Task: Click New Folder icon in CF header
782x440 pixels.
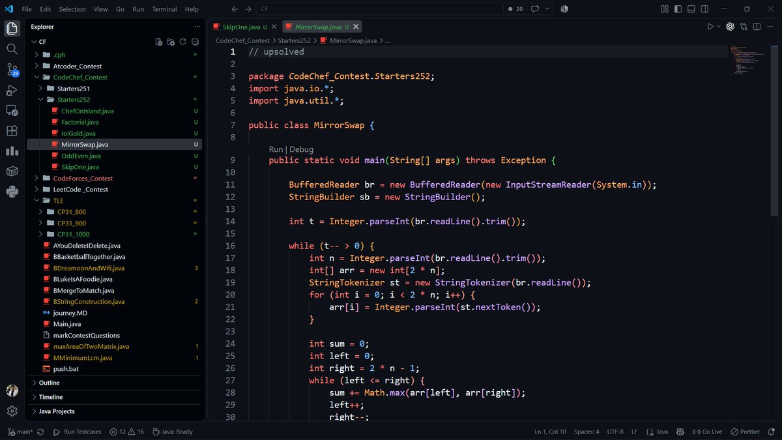Action: (x=171, y=42)
